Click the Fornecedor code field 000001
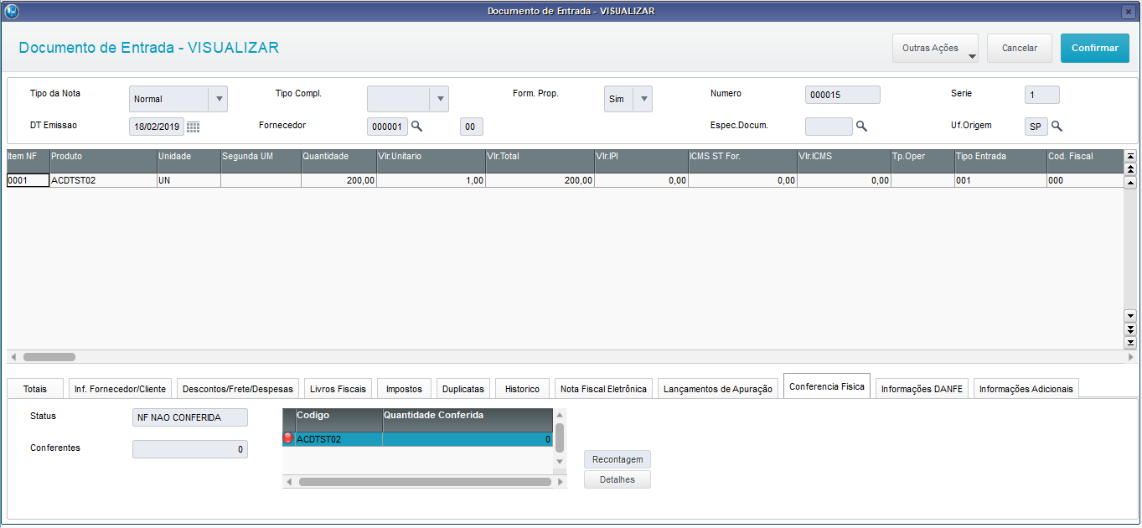Viewport: 1142px width, 528px height. coord(387,127)
